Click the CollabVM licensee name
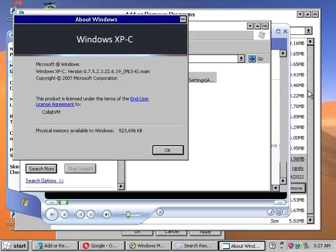This screenshot has height=252, width=336. (x=51, y=112)
